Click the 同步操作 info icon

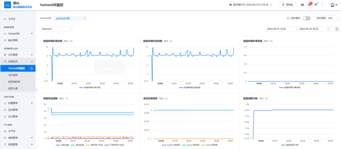coord(288,18)
